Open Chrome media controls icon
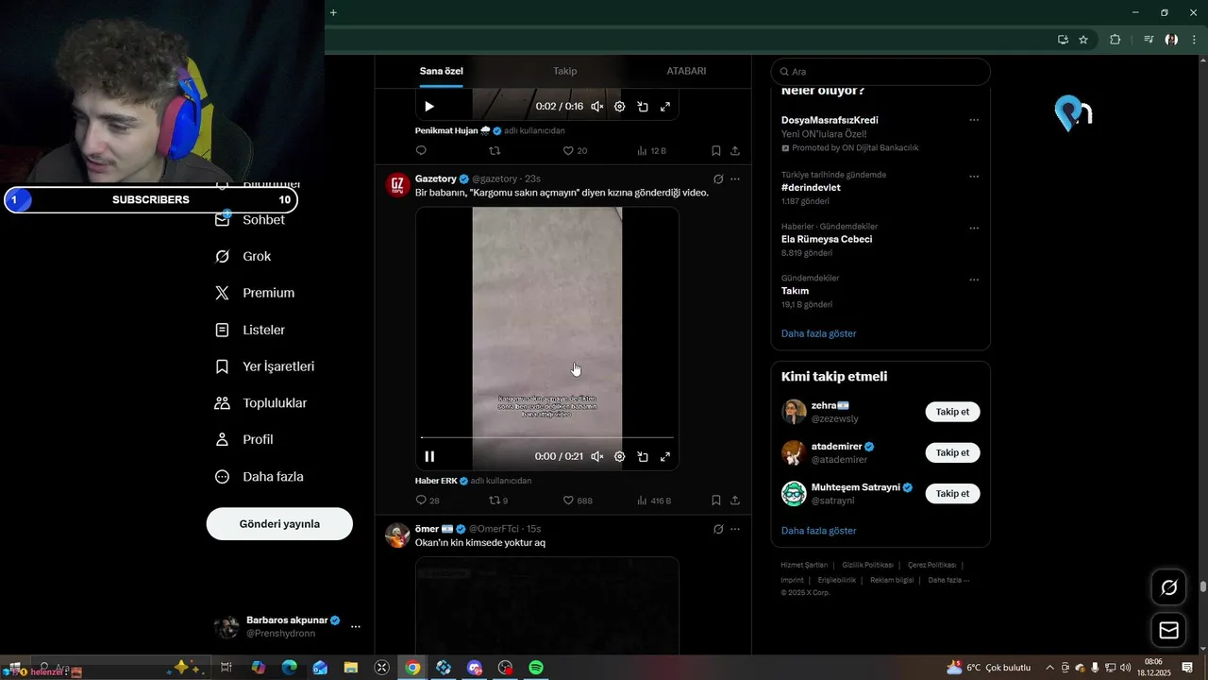 tap(1149, 40)
